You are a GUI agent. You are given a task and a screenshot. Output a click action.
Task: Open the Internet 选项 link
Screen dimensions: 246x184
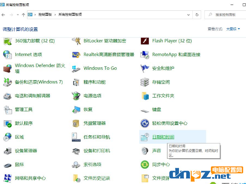pyautogui.click(x=28, y=54)
